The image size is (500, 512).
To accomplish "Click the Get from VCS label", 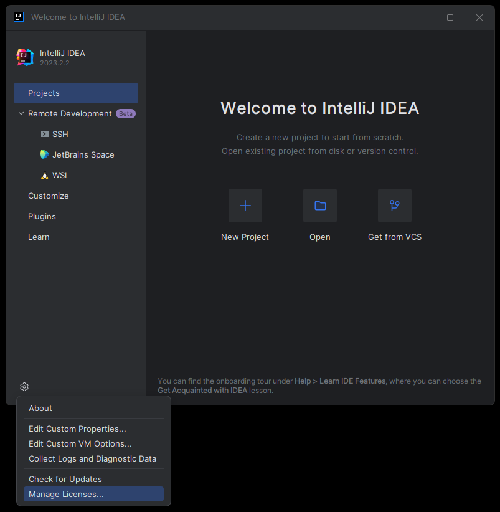I will tap(395, 237).
